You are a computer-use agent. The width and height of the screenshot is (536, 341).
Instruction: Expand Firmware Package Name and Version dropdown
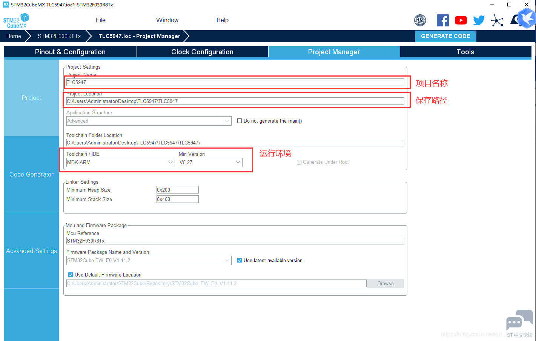pos(149,260)
